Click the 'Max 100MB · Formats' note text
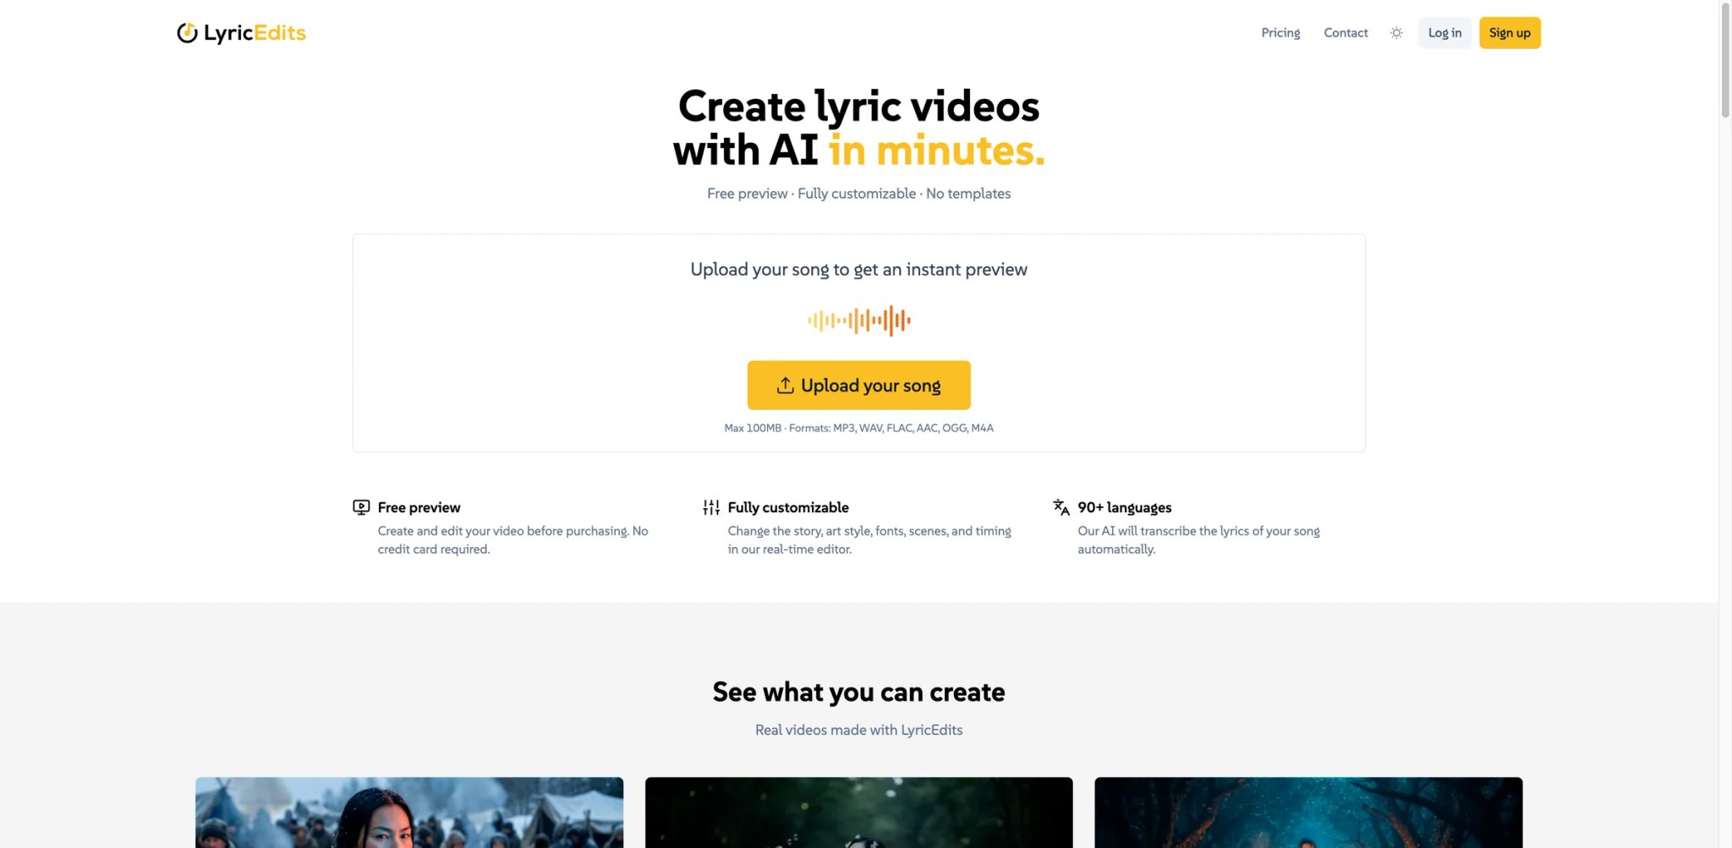The height and width of the screenshot is (848, 1732). 858,428
